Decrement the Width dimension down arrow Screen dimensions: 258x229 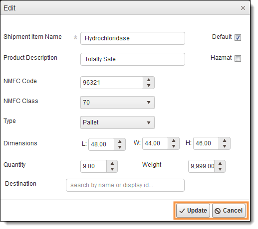[x=174, y=146]
